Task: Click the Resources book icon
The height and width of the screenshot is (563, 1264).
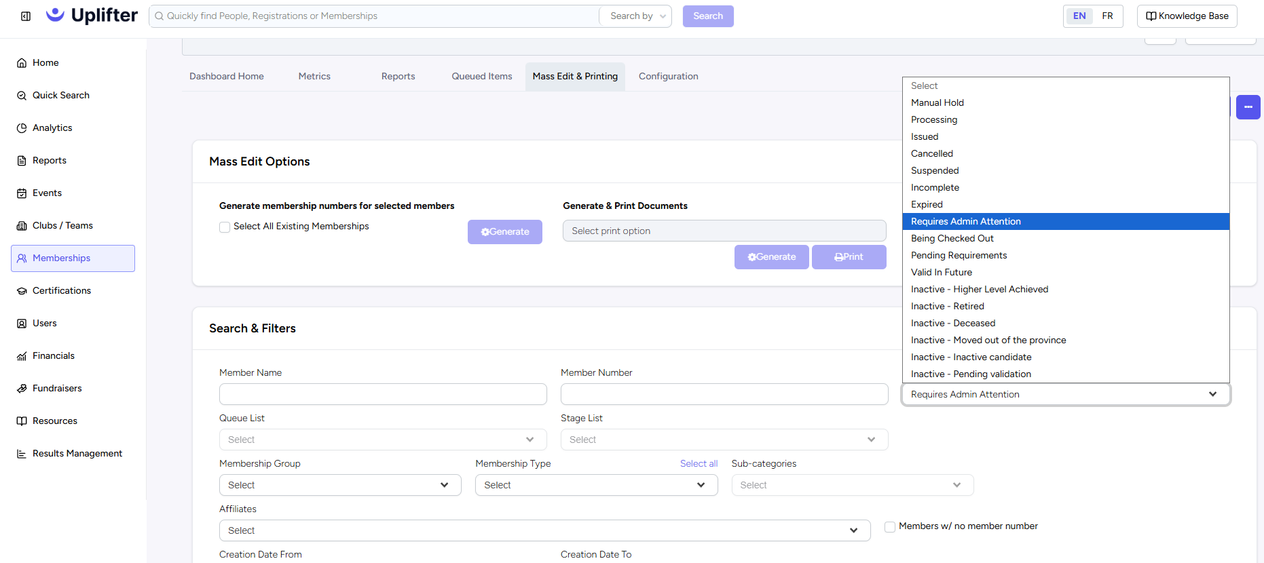Action: [x=22, y=421]
